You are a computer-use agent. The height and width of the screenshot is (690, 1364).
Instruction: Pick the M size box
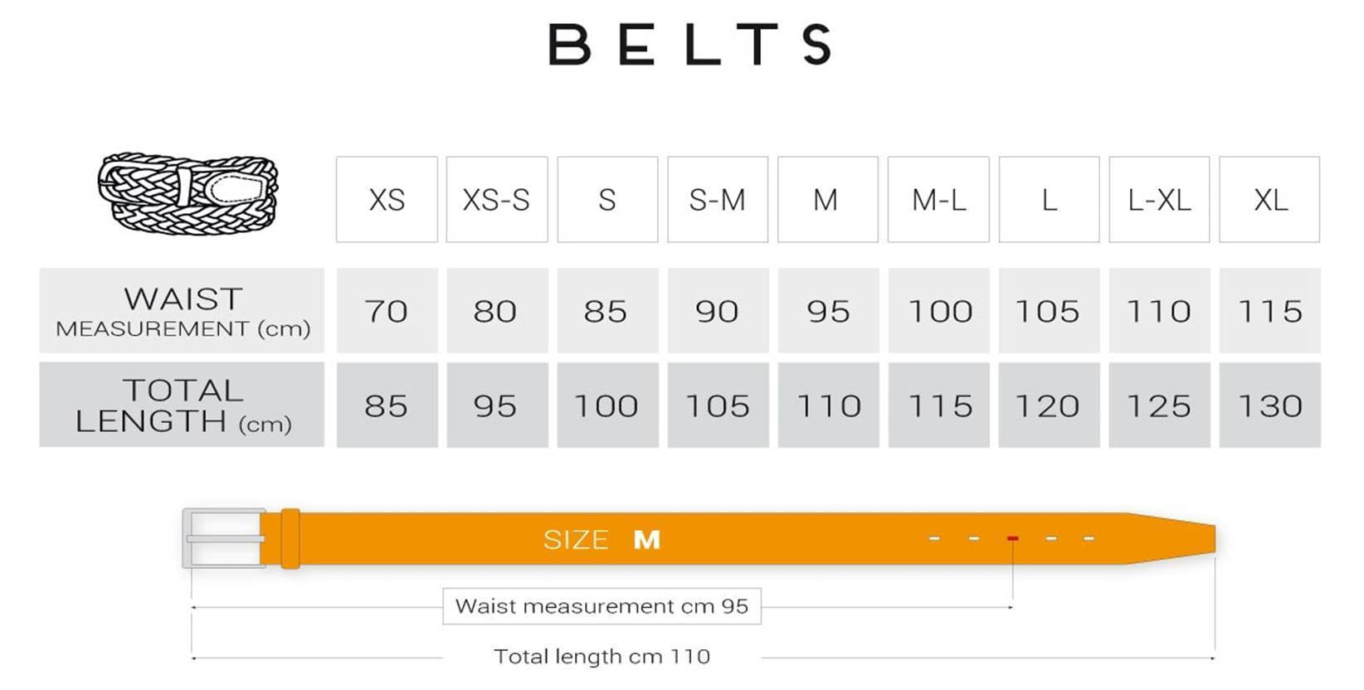pyautogui.click(x=827, y=200)
